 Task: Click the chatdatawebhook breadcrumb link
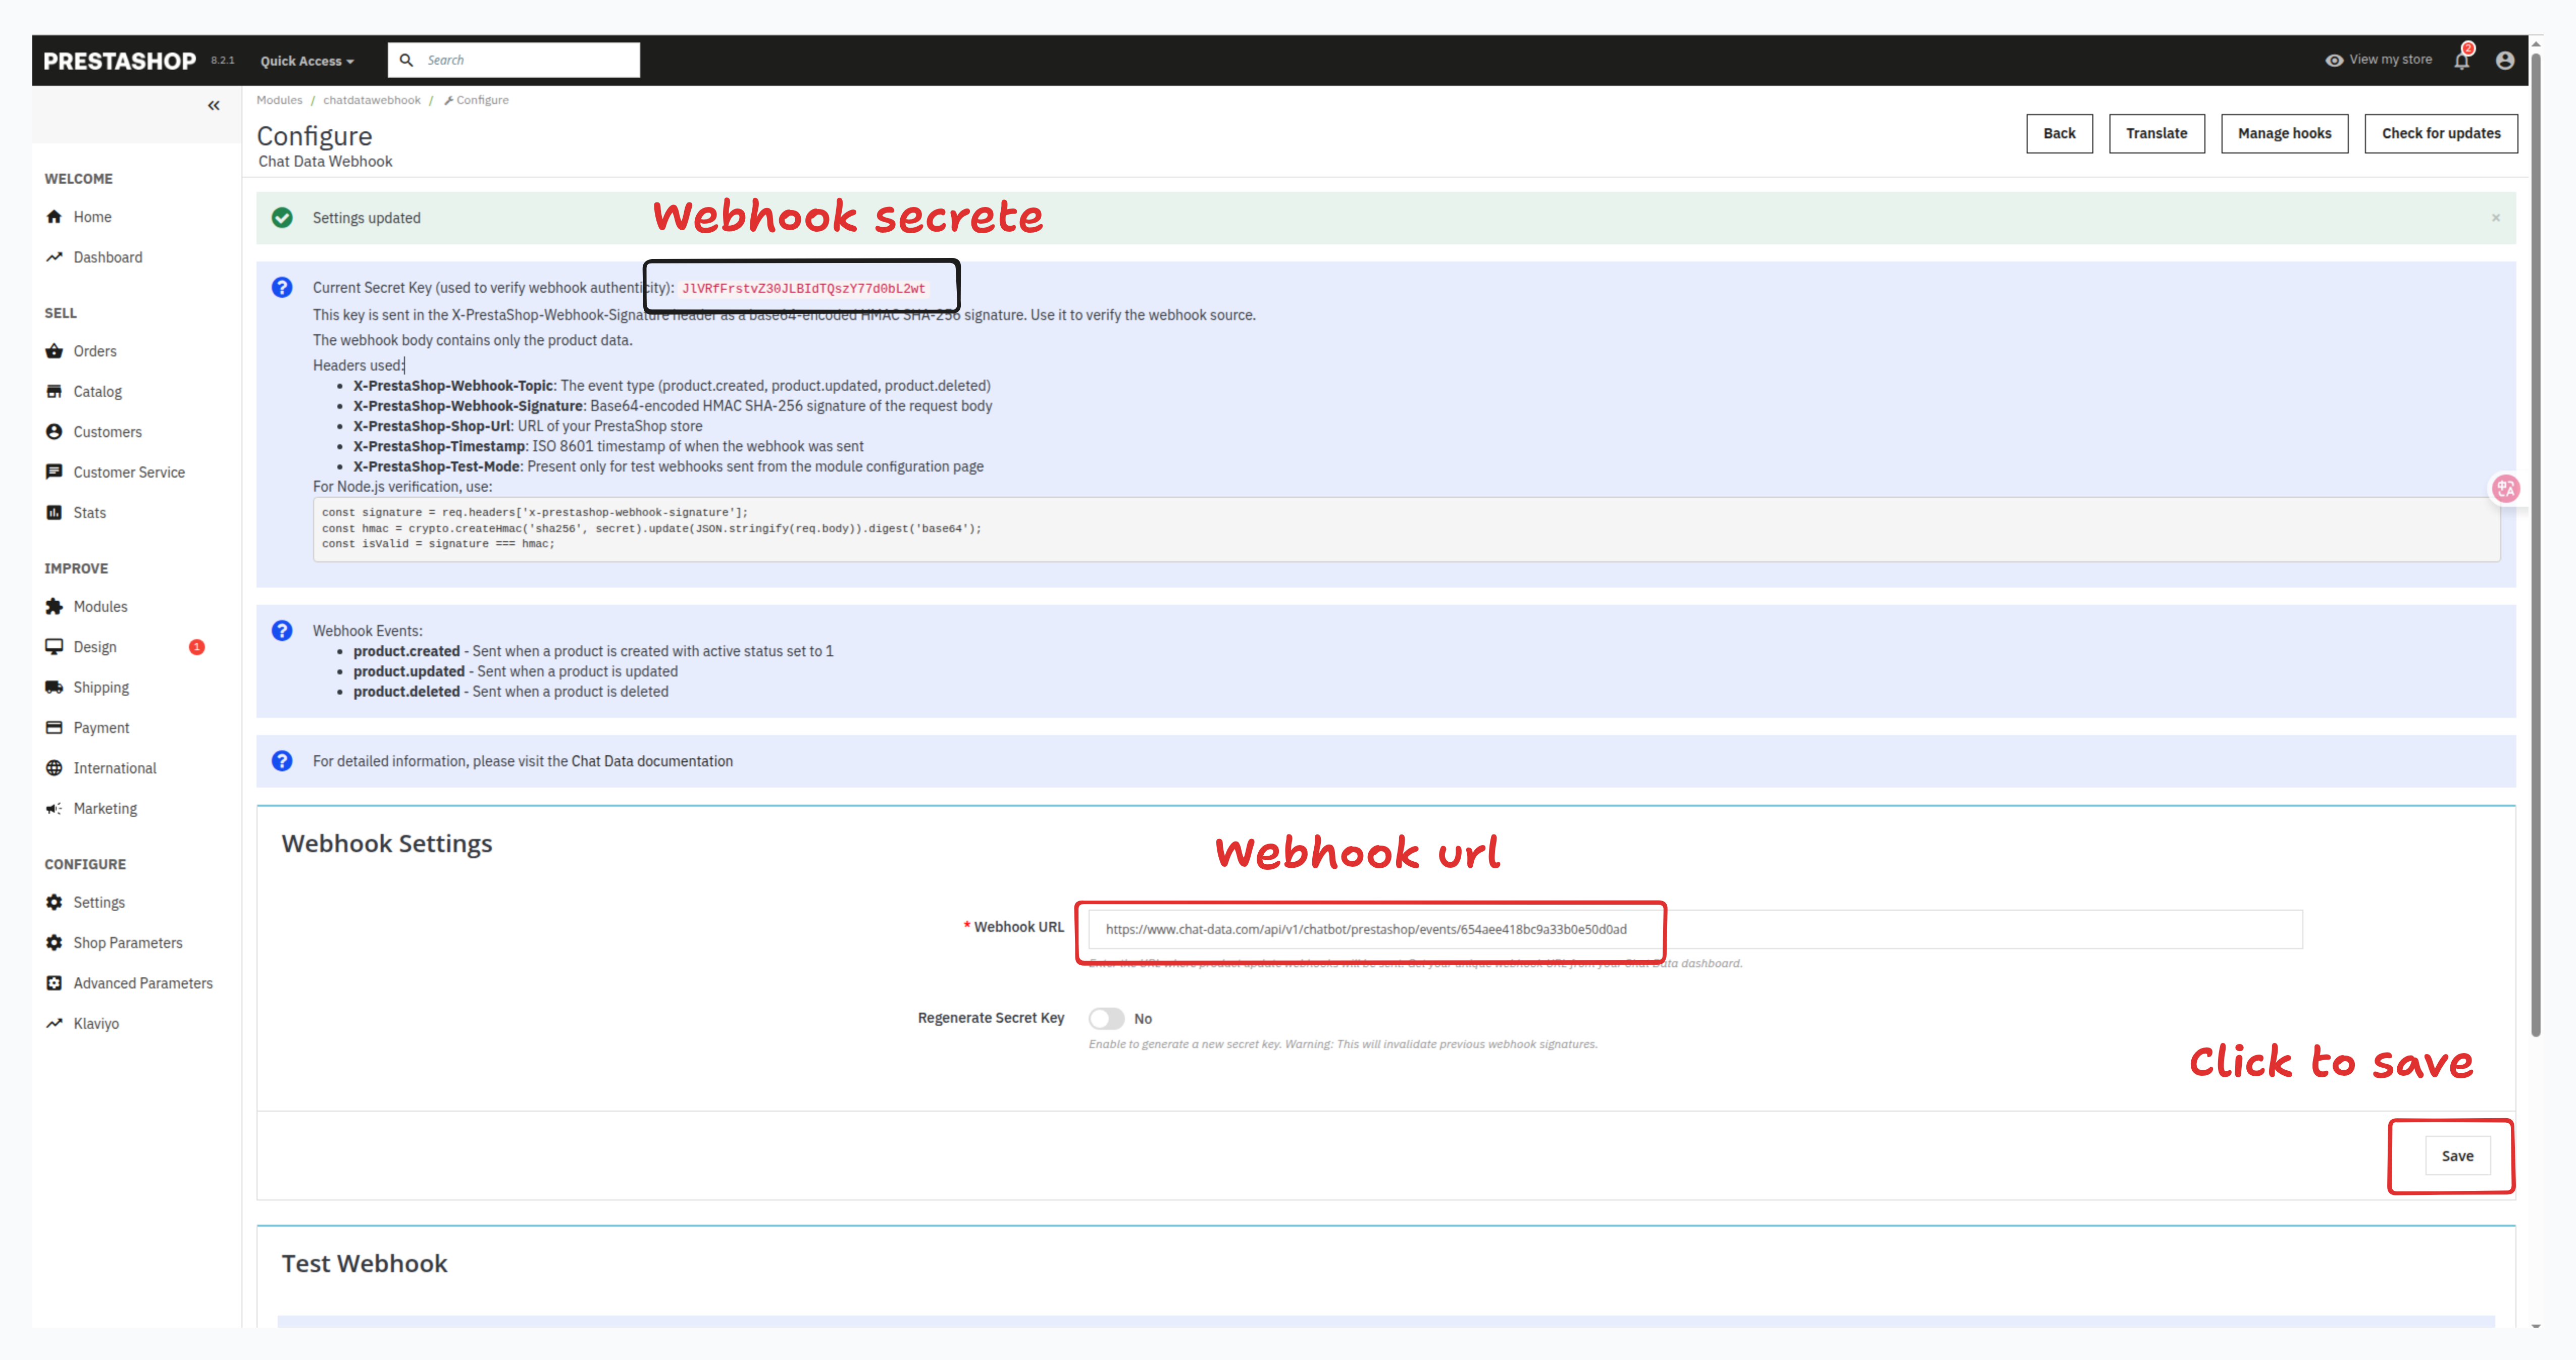(372, 100)
